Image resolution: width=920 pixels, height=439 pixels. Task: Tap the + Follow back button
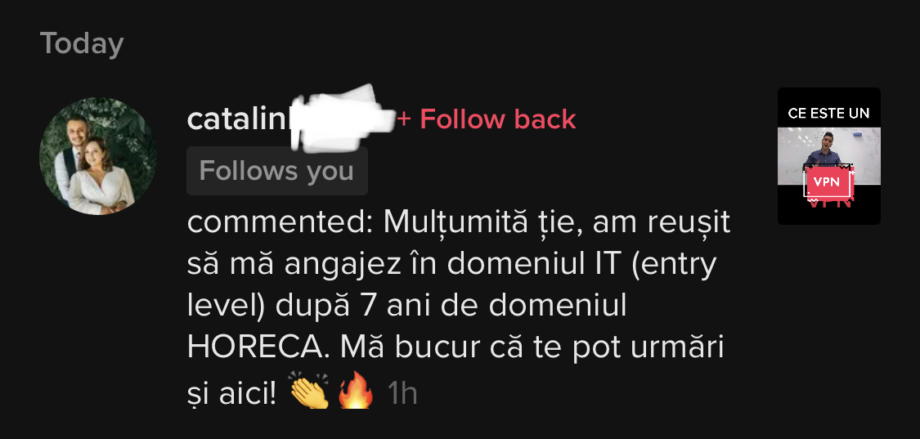pos(487,119)
